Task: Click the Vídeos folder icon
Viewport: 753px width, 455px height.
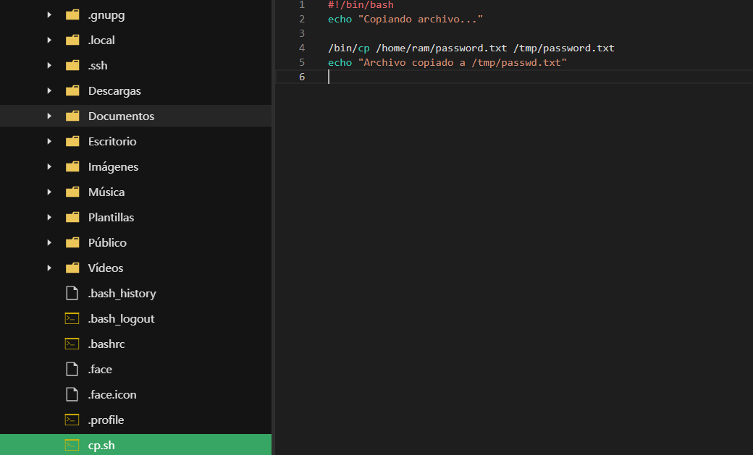Action: tap(72, 268)
